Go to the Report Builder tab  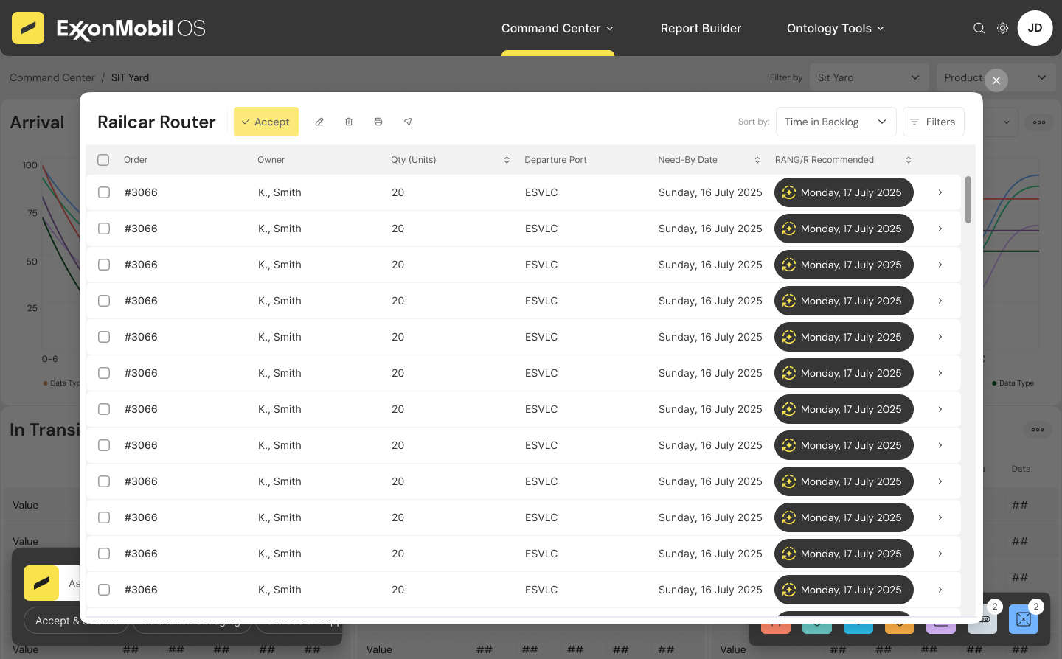pos(701,28)
